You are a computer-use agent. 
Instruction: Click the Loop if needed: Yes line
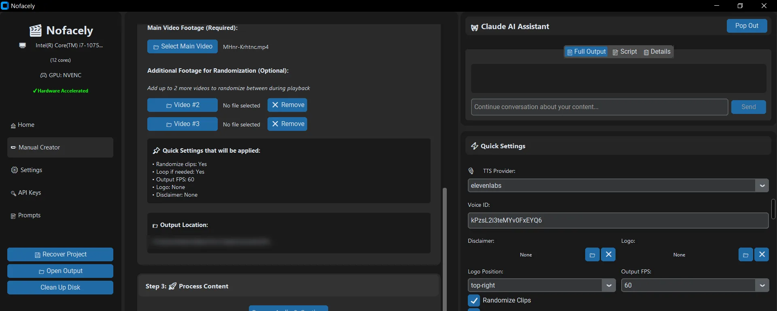[x=178, y=172]
